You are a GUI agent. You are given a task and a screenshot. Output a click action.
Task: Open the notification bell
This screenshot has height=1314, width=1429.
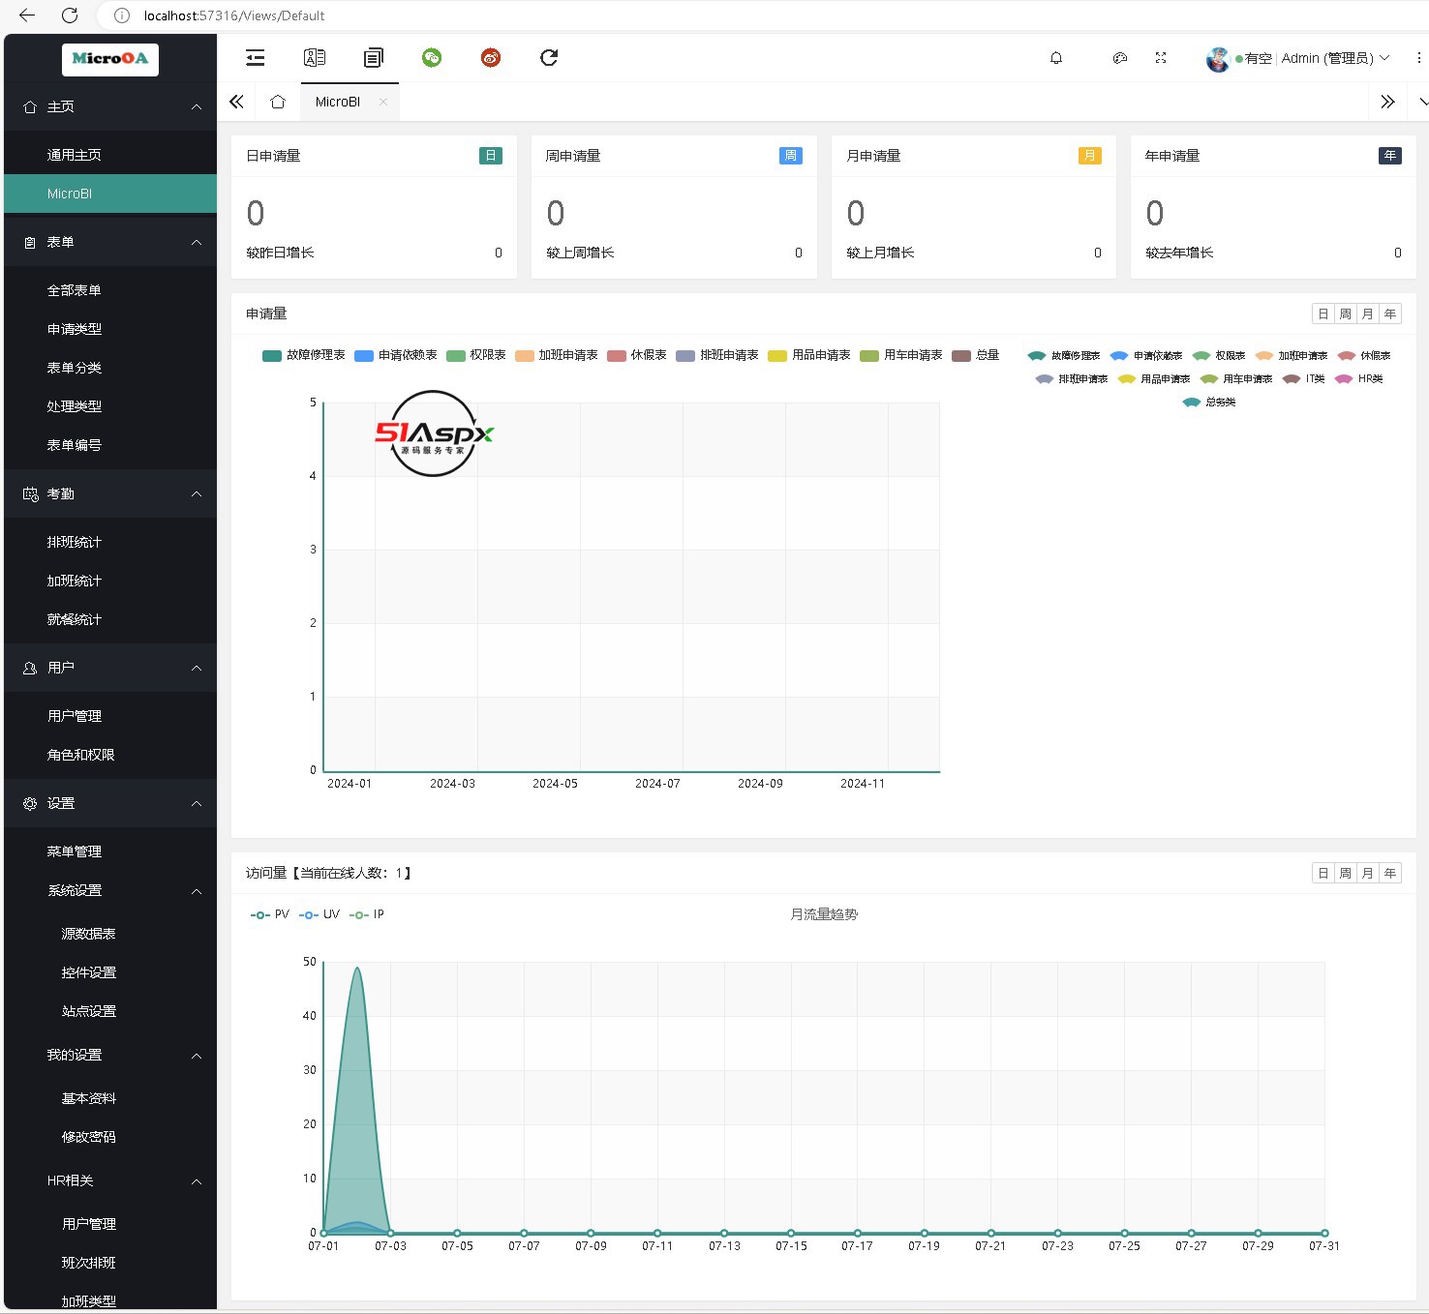click(1056, 58)
